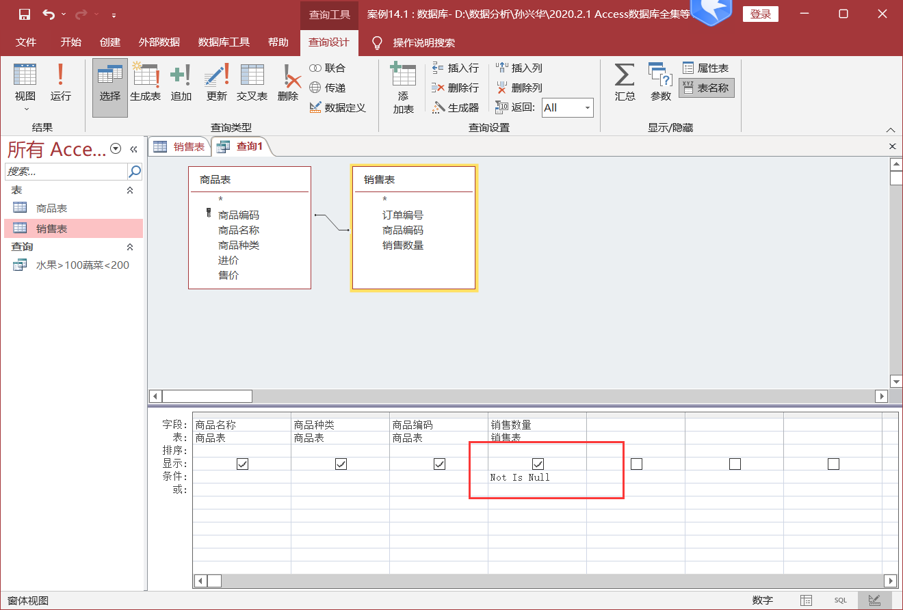The width and height of the screenshot is (903, 610).
Task: Toggle the 表名称 table names row
Action: [x=707, y=88]
